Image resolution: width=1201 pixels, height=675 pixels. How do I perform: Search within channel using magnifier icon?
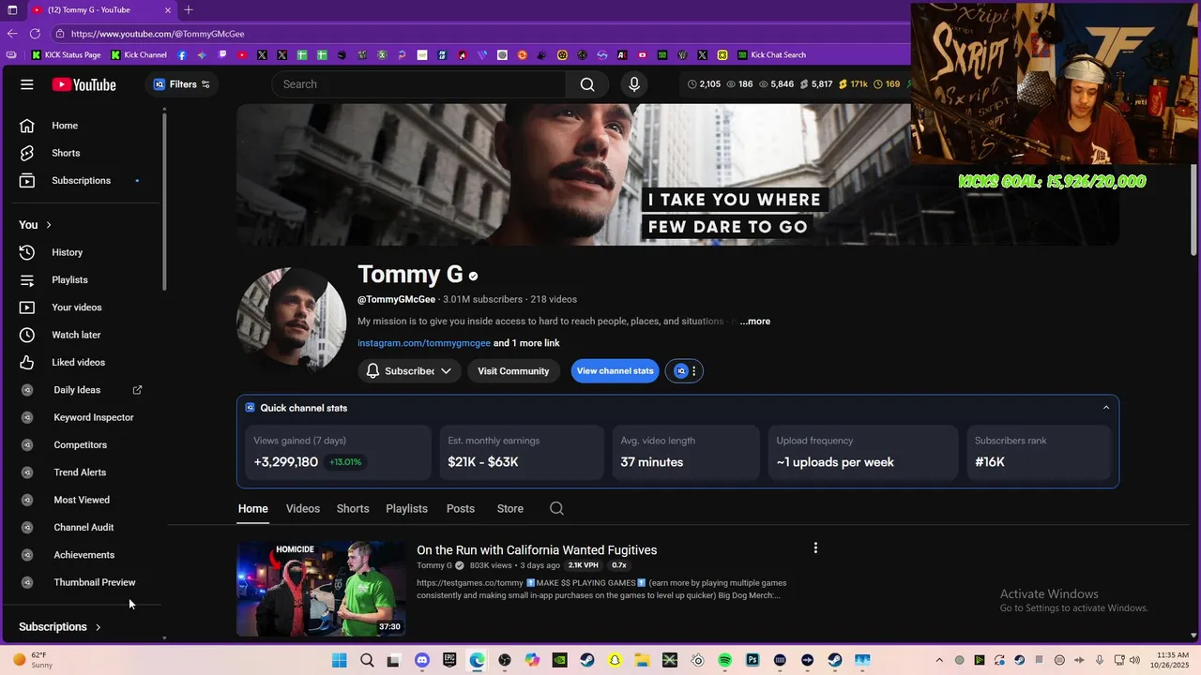(x=556, y=508)
